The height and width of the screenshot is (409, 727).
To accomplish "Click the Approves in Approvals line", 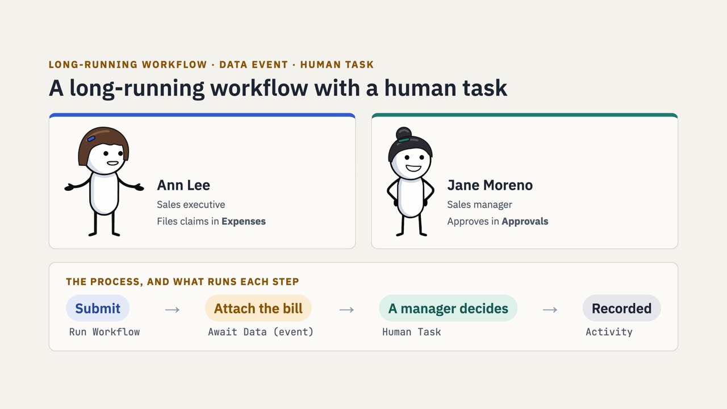I will point(498,222).
